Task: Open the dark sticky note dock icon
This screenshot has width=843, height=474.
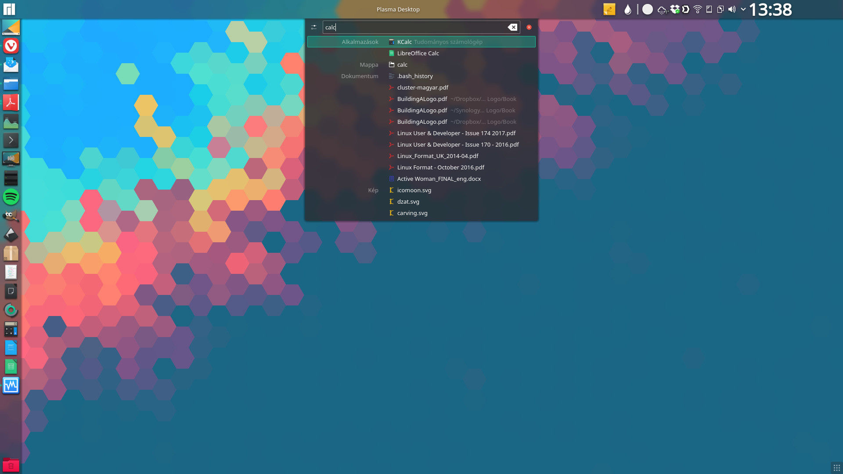Action: pyautogui.click(x=11, y=291)
